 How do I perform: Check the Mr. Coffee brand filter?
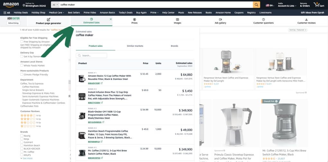pyautogui.click(x=22, y=152)
